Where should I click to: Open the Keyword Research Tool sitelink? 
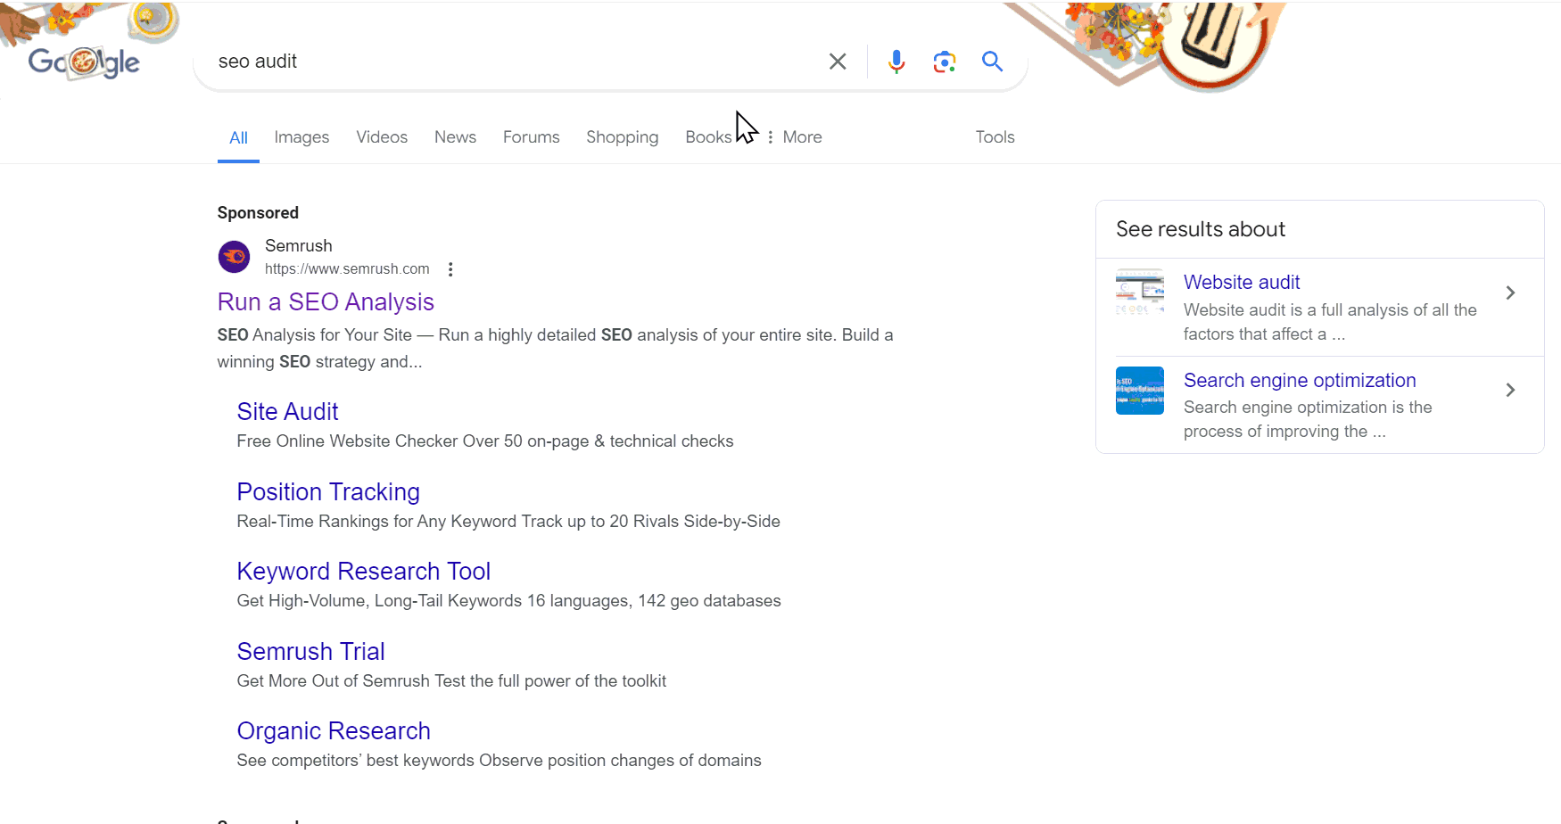(x=364, y=572)
